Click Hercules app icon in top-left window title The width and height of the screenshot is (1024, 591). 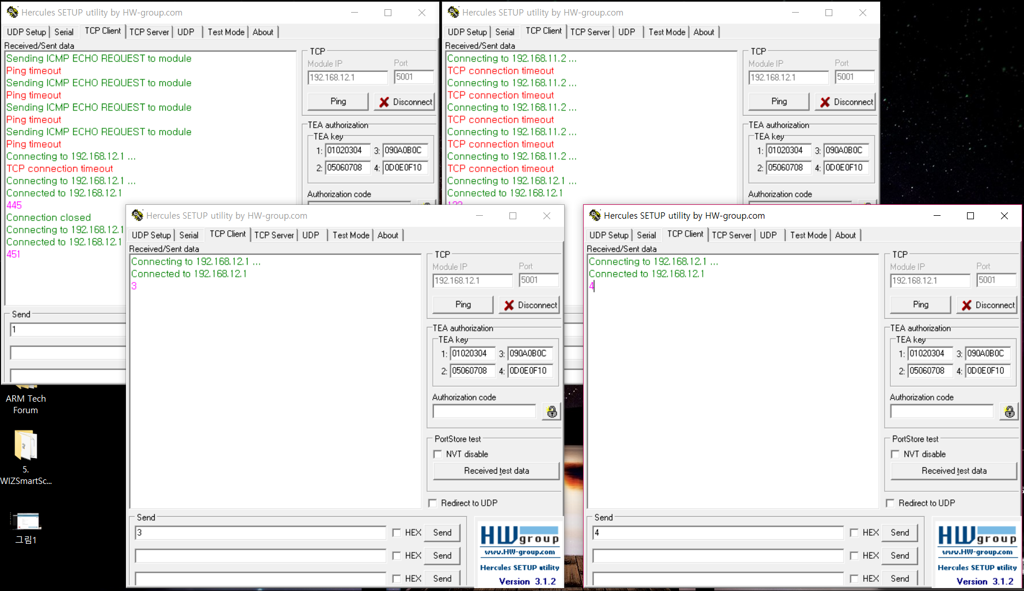(x=13, y=12)
